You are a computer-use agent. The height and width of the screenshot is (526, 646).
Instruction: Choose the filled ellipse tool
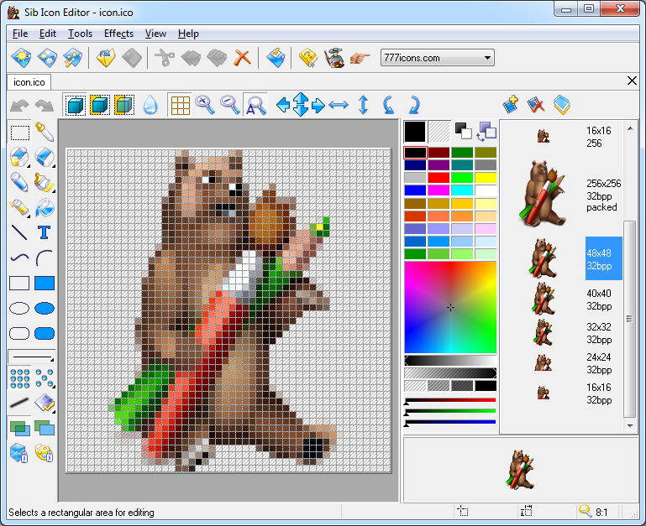coord(45,308)
